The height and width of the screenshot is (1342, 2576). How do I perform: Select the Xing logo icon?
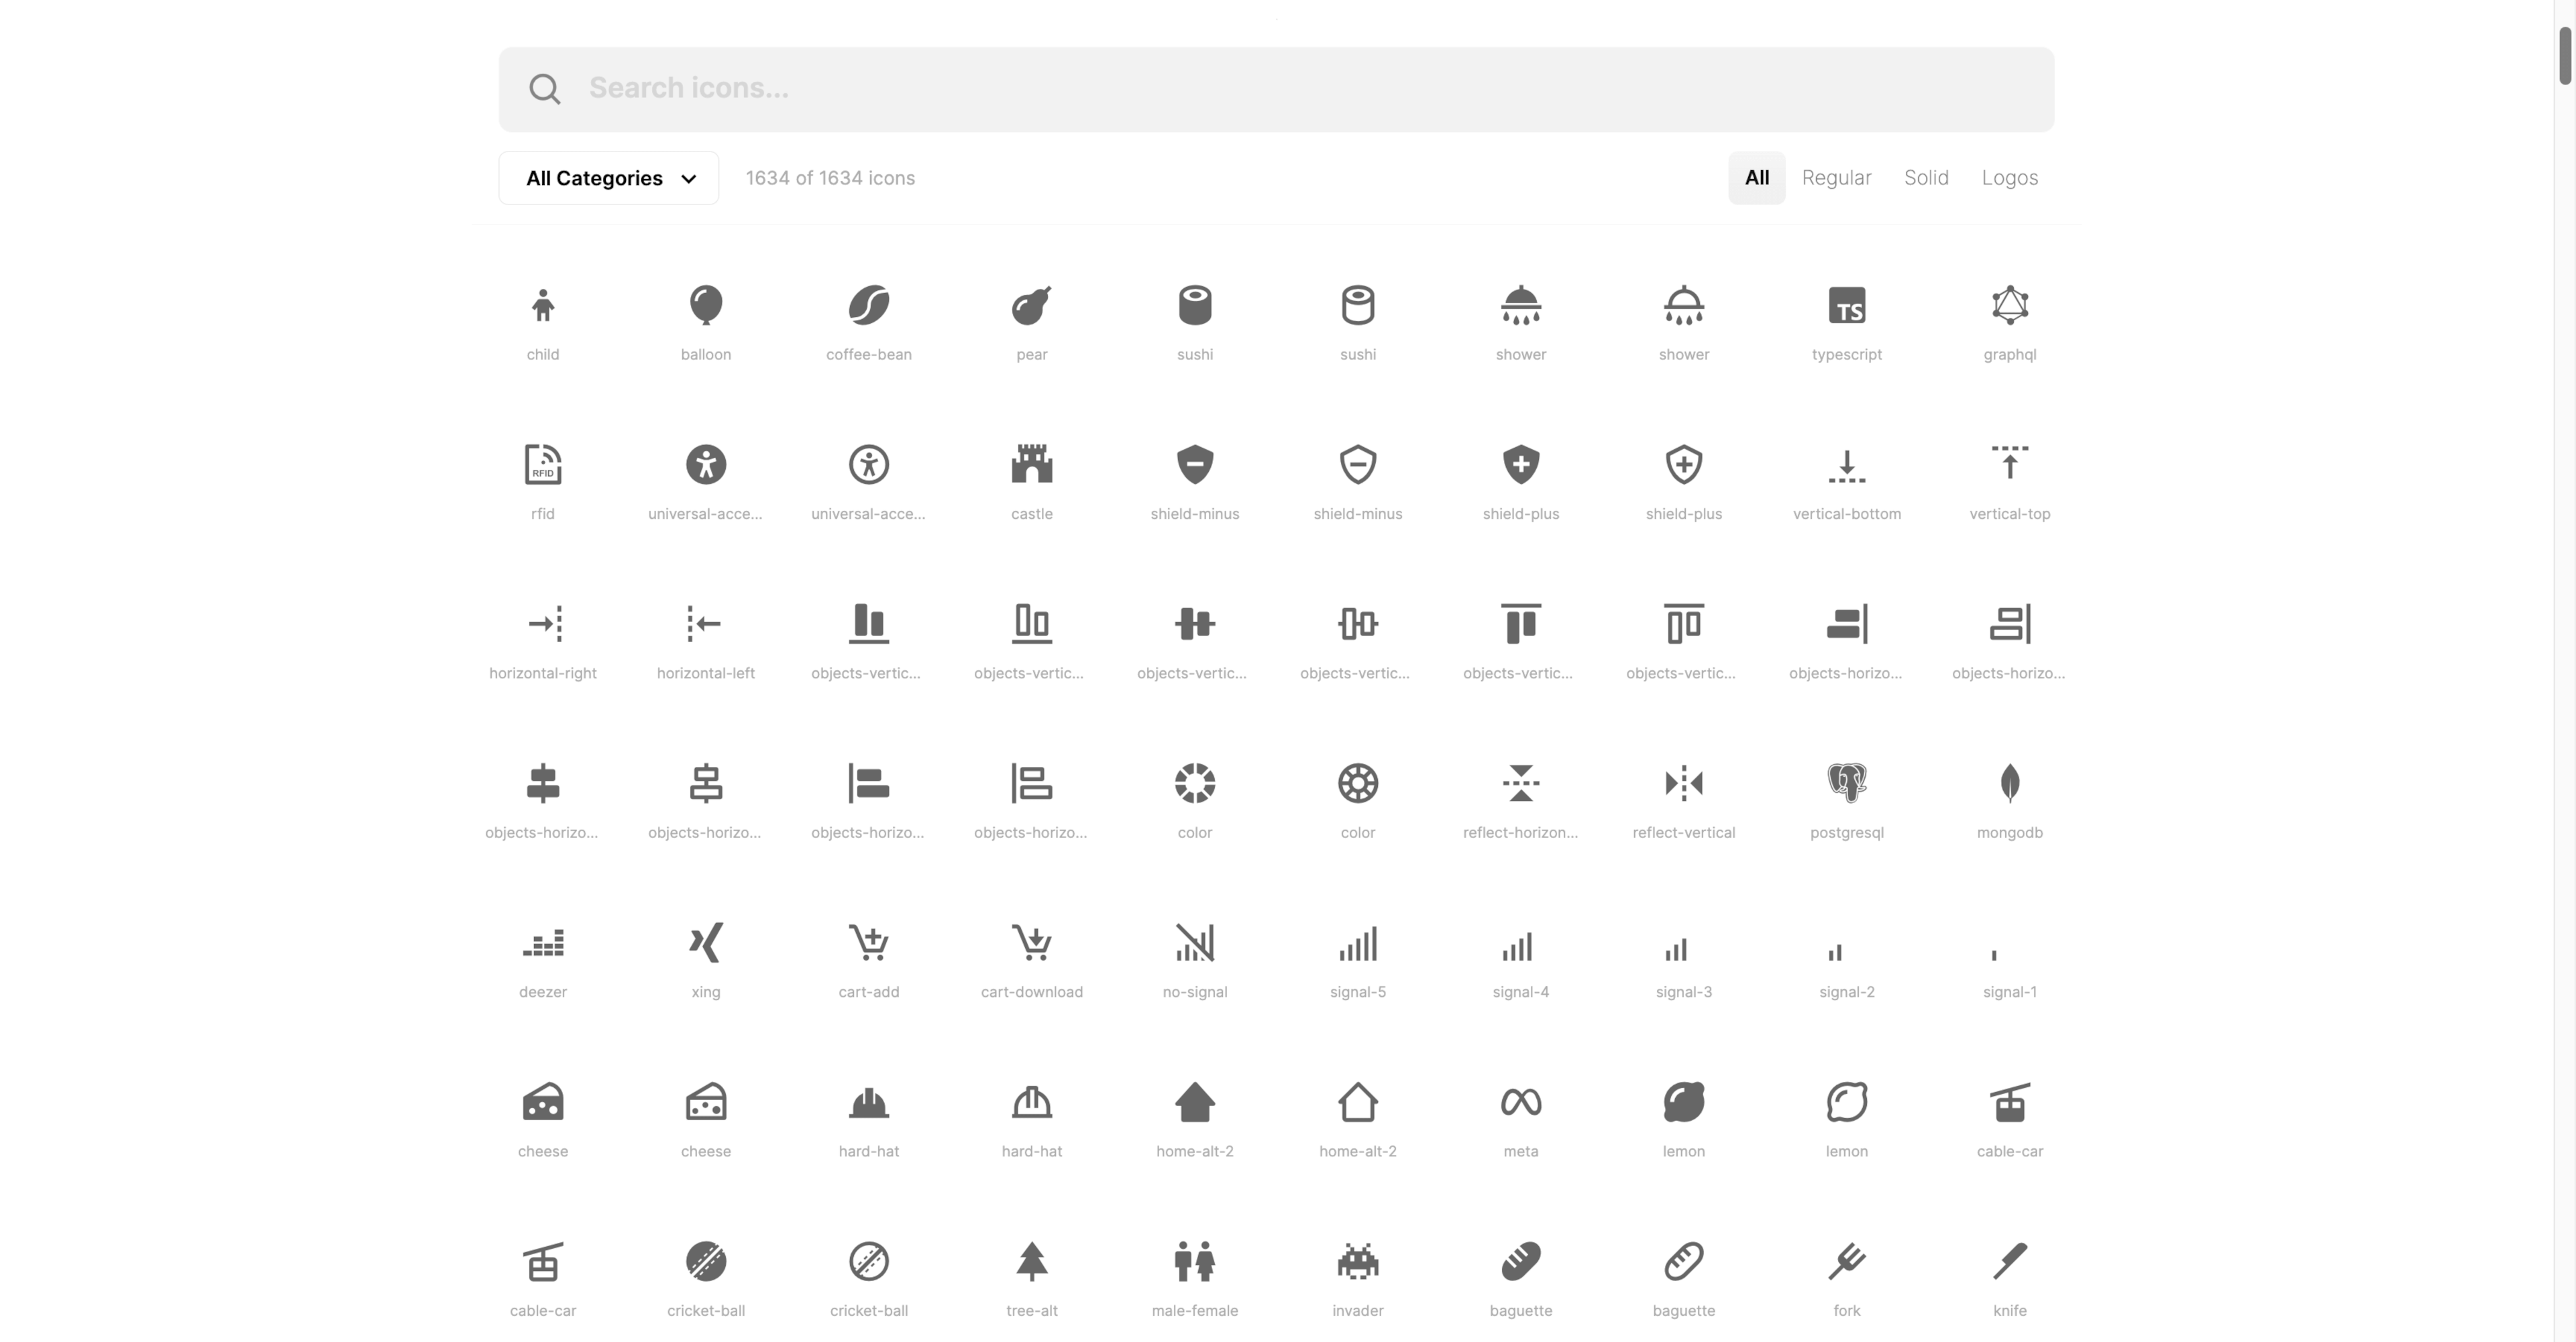coord(705,942)
